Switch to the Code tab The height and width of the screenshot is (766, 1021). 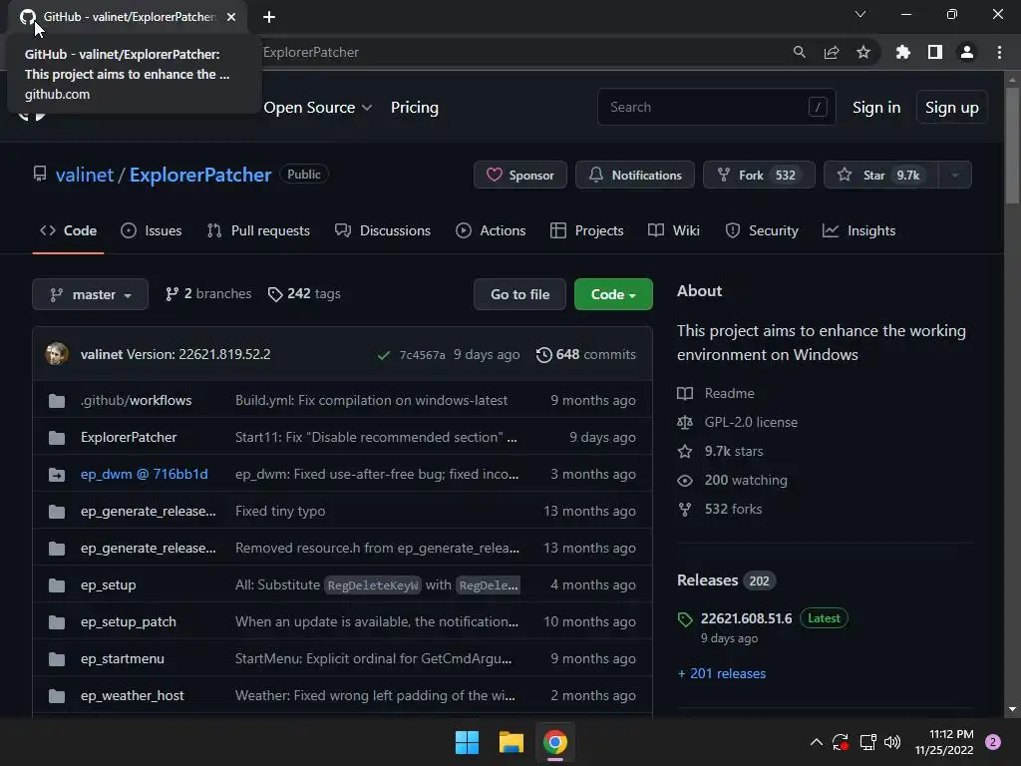click(x=69, y=230)
